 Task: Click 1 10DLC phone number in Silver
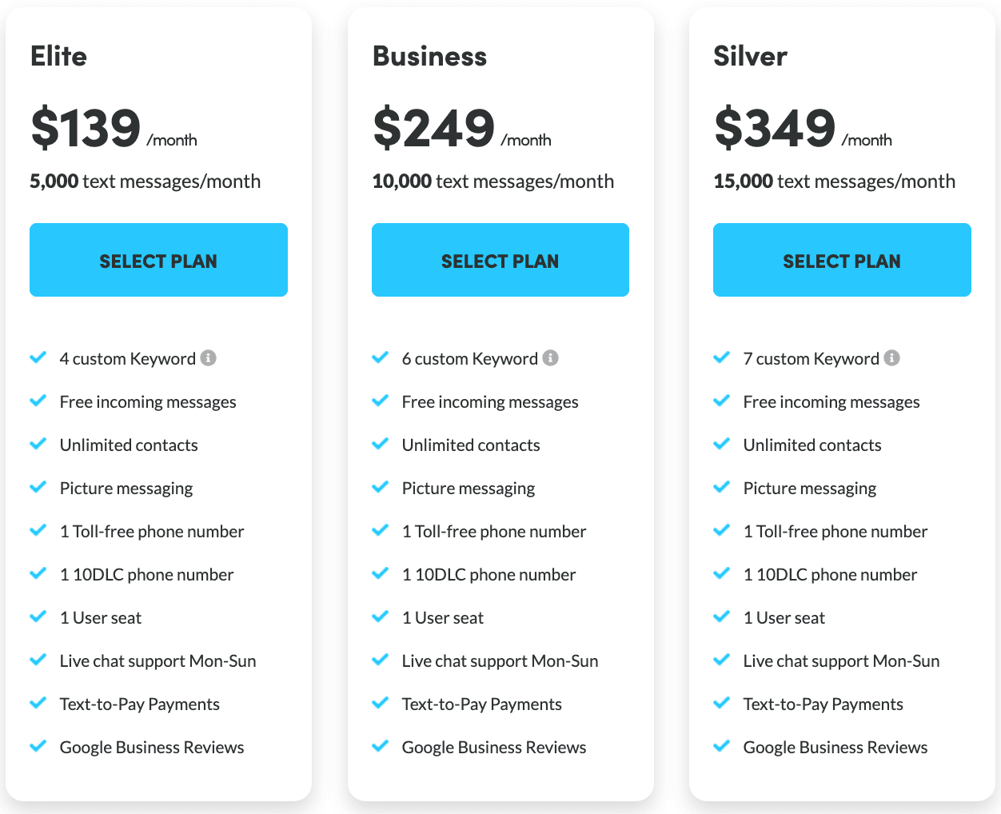click(830, 575)
